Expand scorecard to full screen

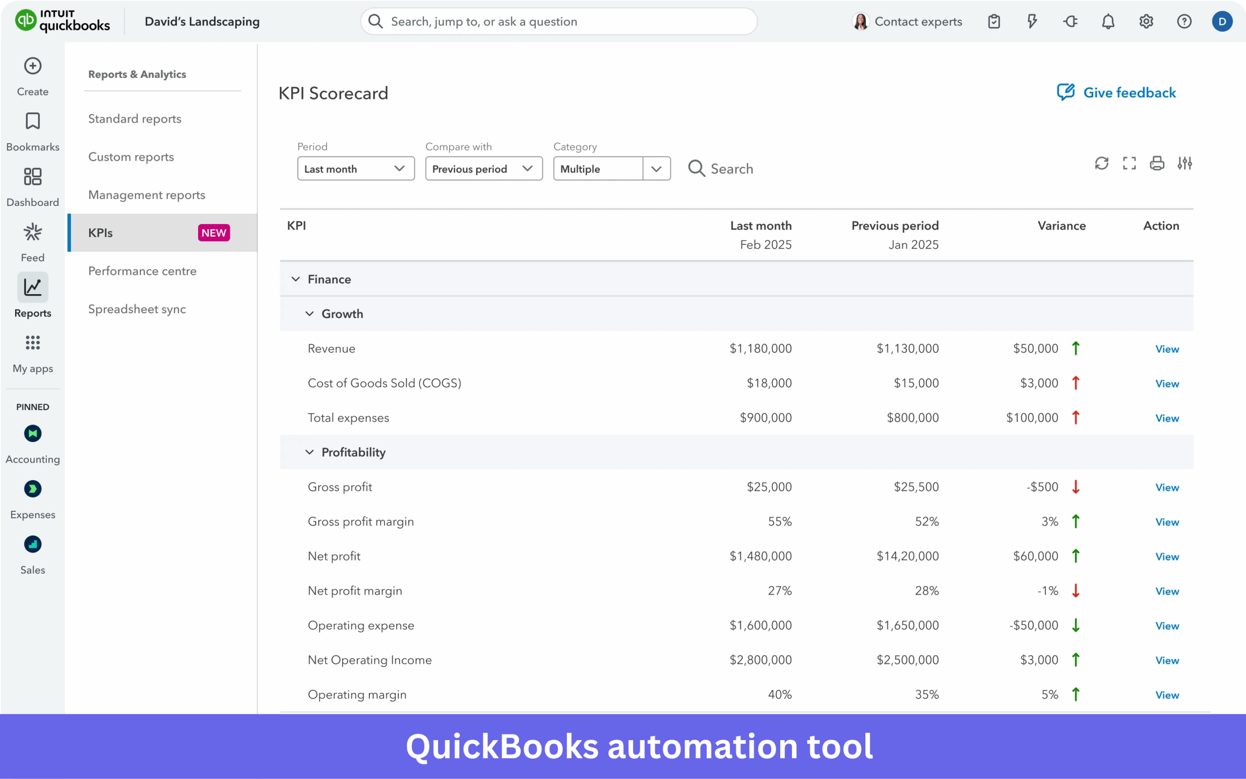click(1129, 163)
